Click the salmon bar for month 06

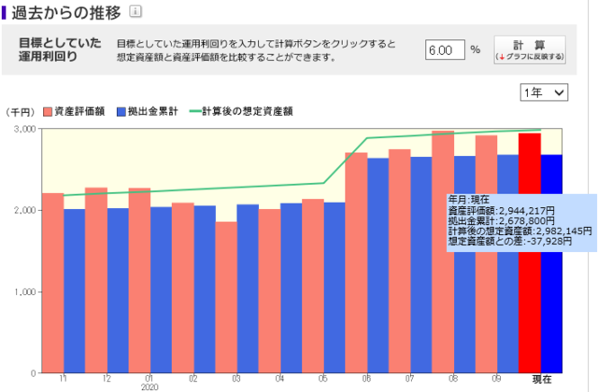pyautogui.click(x=356, y=263)
